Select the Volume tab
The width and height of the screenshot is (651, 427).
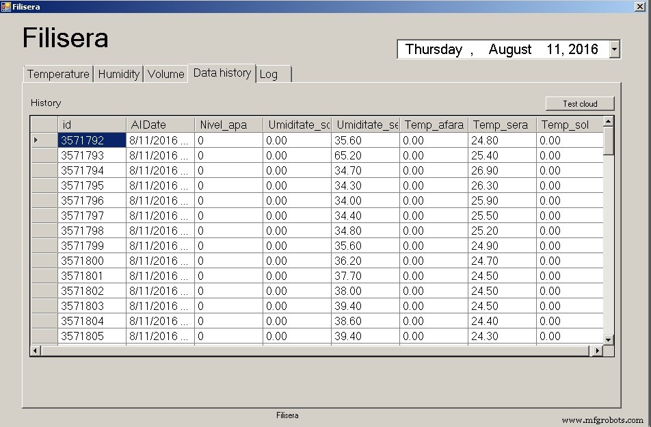pos(165,74)
